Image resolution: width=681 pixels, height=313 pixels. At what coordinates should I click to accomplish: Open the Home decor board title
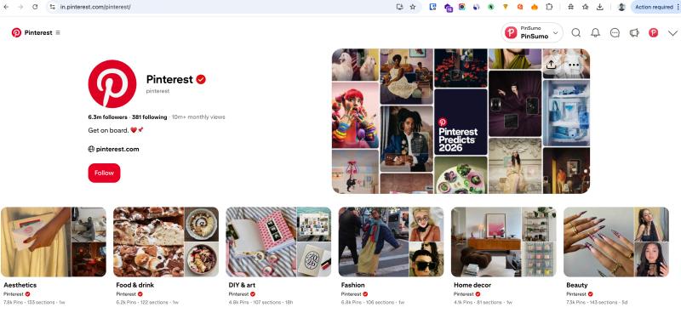pos(472,285)
